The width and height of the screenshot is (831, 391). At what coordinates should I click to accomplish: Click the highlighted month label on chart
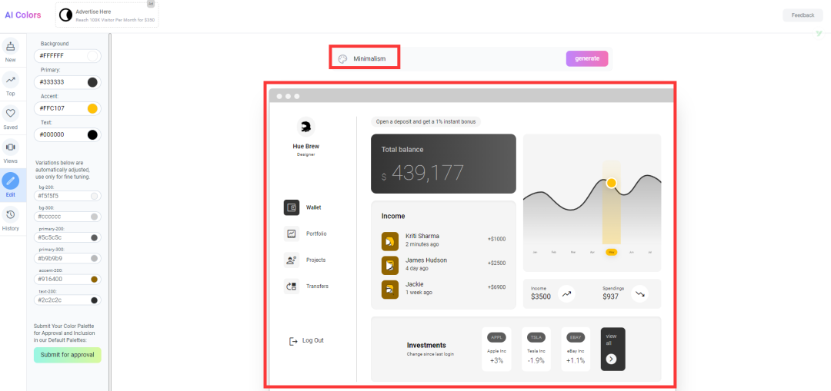(x=612, y=253)
